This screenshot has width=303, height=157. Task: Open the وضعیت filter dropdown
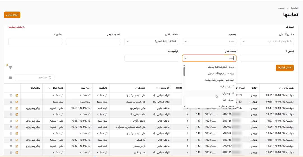click(x=209, y=41)
